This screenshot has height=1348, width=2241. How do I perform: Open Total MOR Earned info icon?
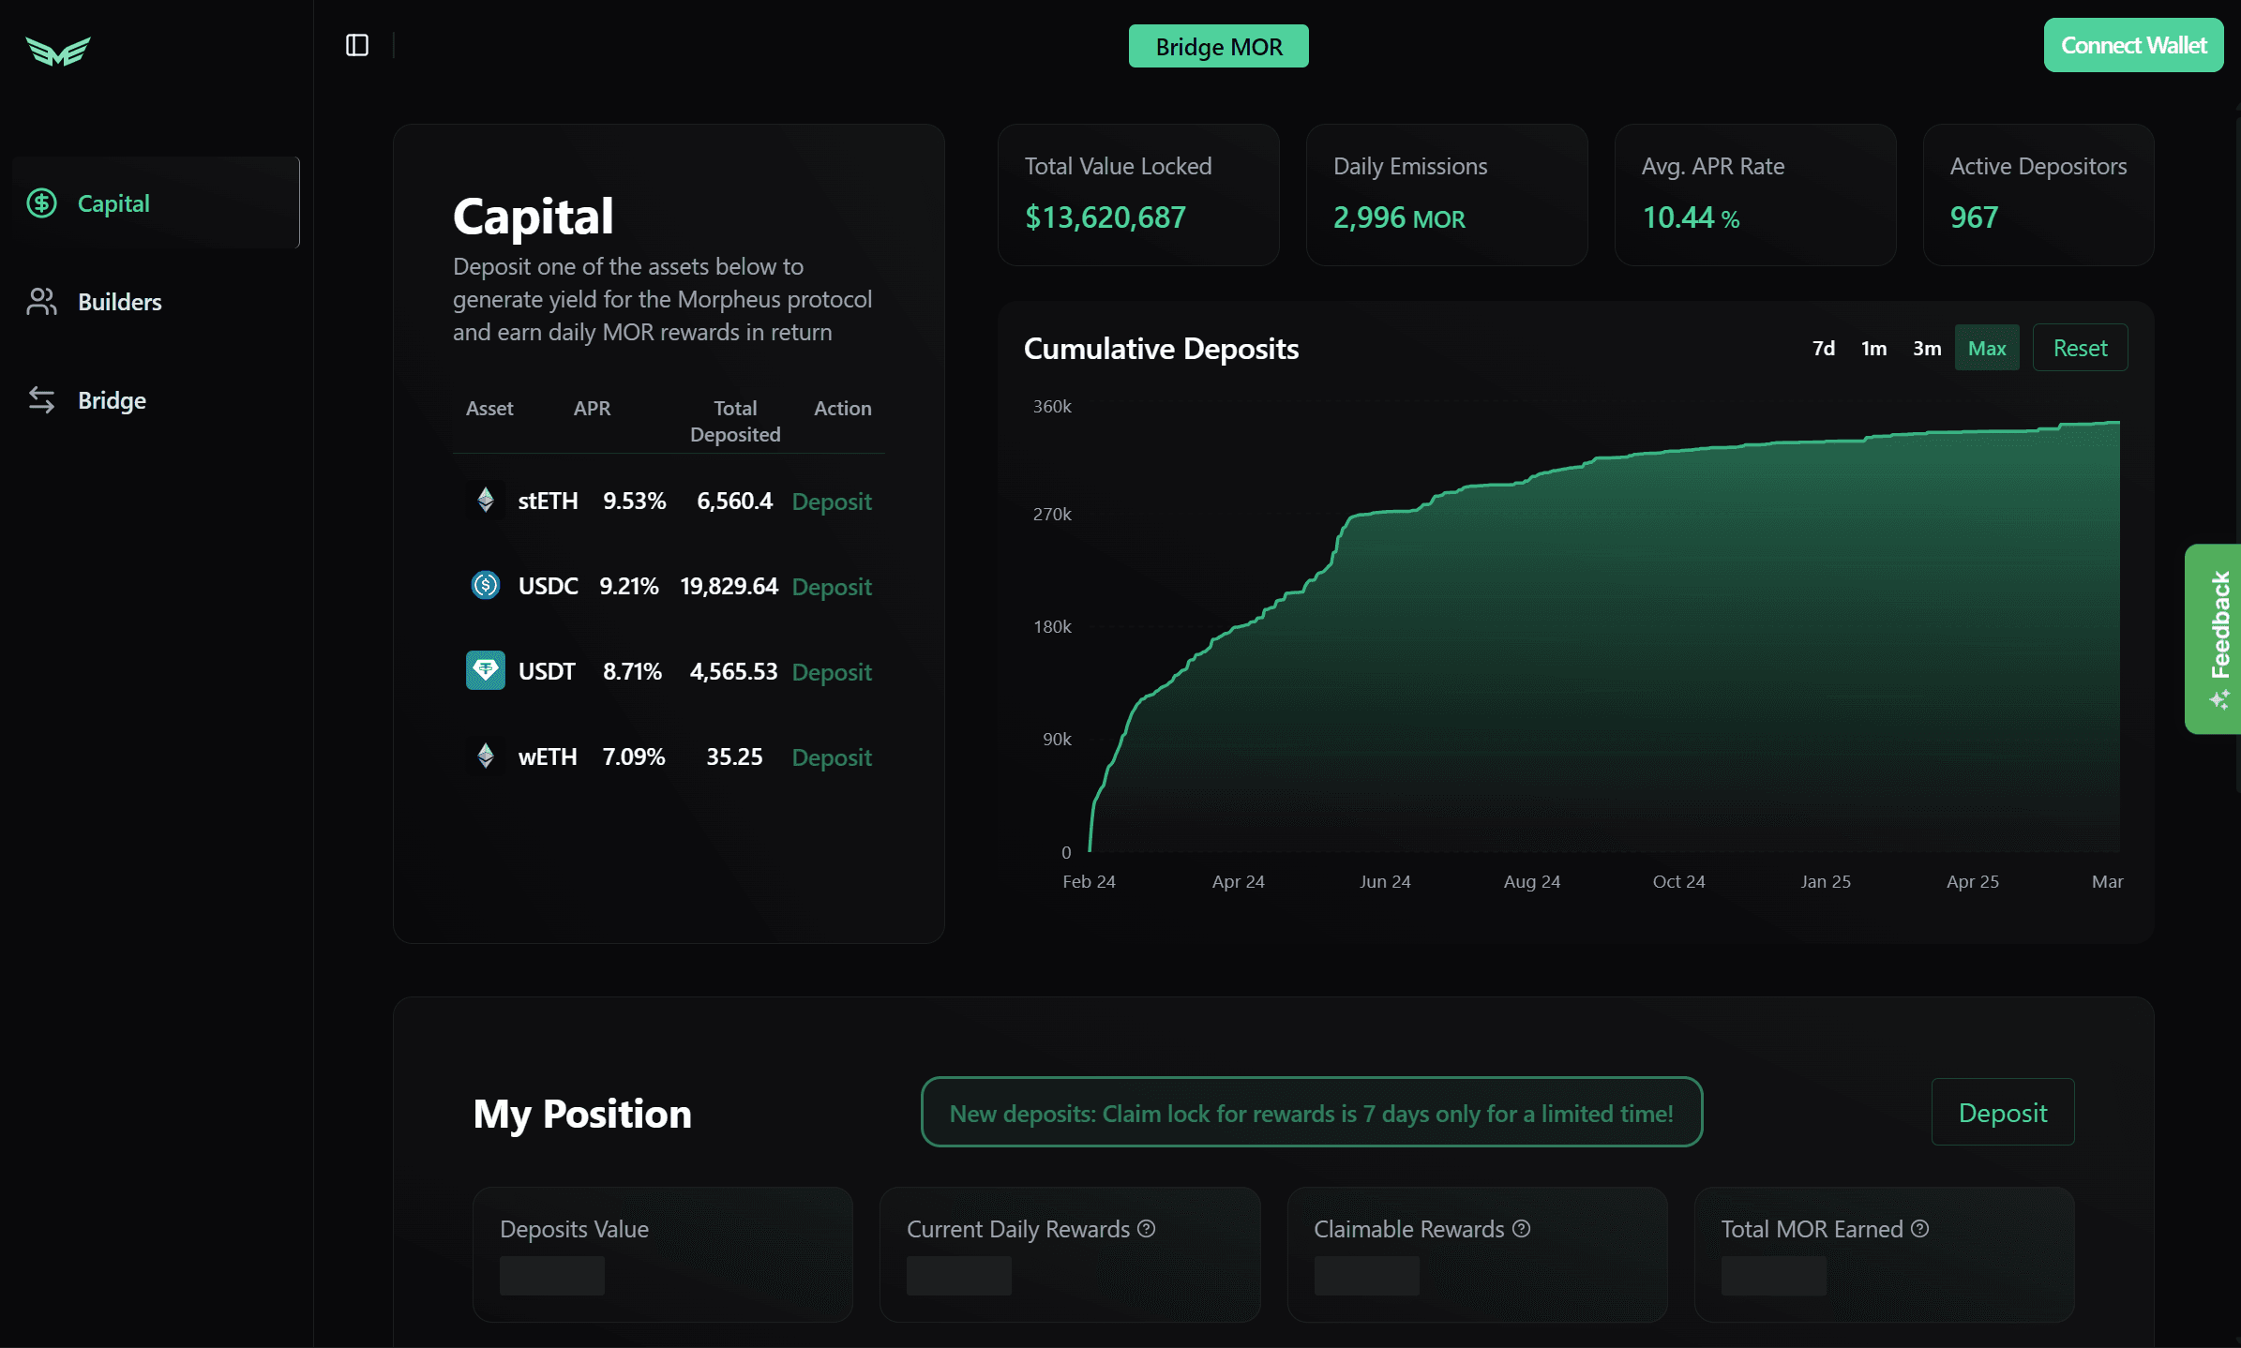(x=1920, y=1229)
